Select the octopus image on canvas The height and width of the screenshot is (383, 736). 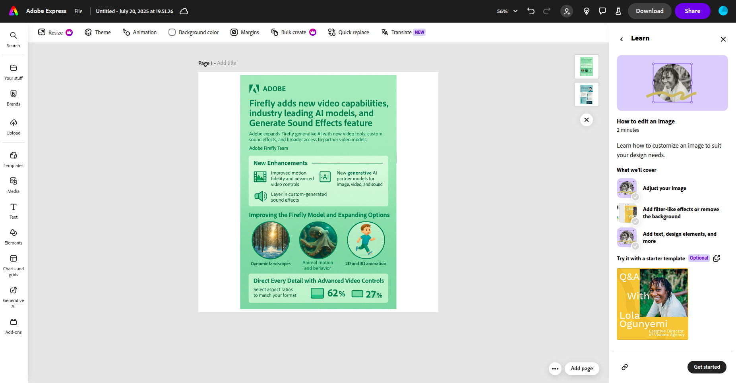point(318,240)
